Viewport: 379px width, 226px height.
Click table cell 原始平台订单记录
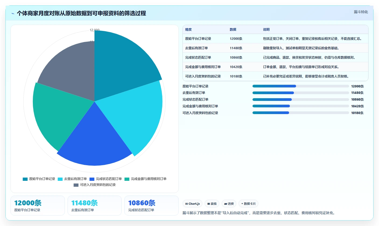pyautogui.click(x=198, y=38)
